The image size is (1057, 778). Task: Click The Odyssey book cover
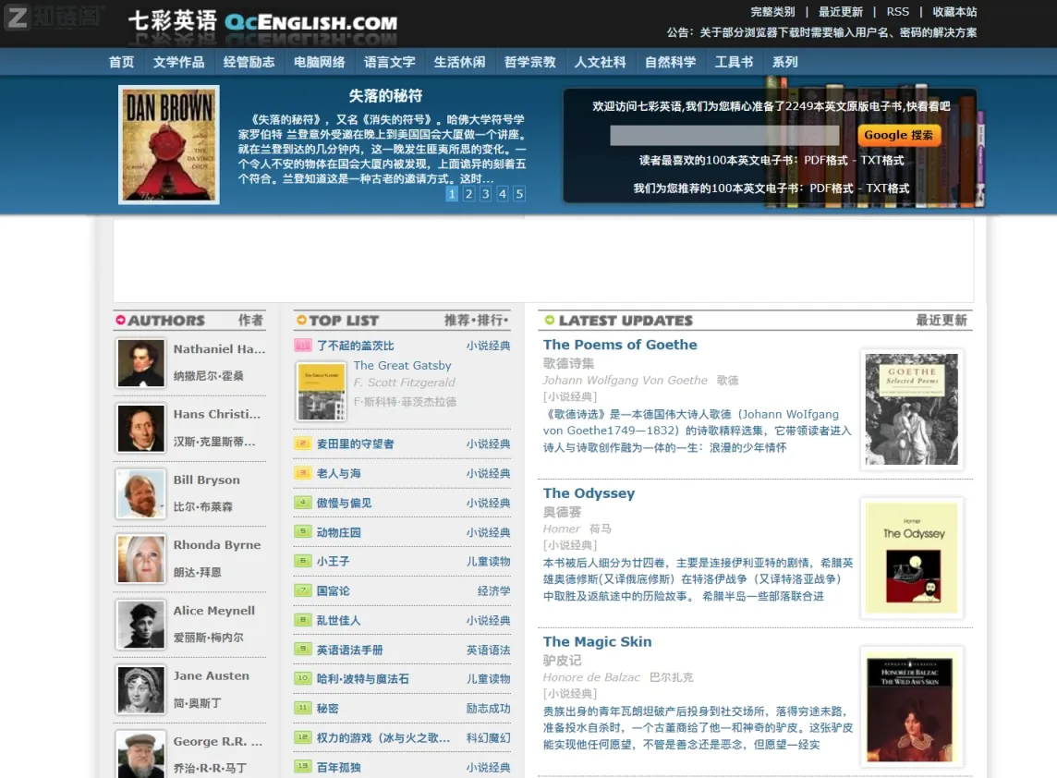tap(911, 557)
